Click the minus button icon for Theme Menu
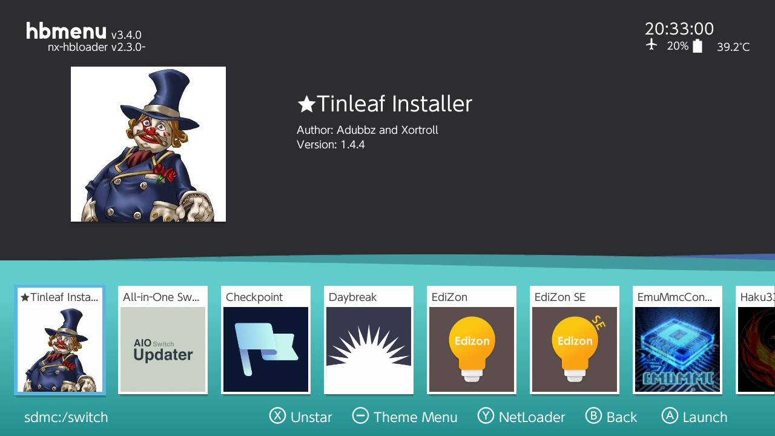The height and width of the screenshot is (436, 775). [360, 415]
